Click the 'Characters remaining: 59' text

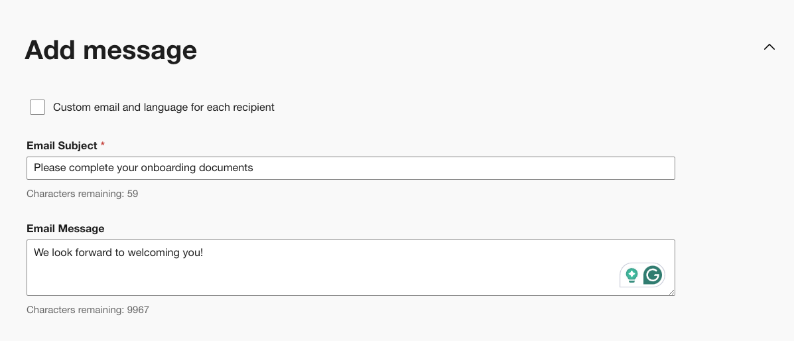tap(82, 194)
